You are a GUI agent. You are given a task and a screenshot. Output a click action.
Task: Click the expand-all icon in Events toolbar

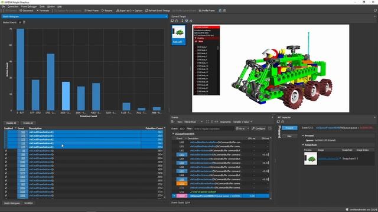point(207,122)
